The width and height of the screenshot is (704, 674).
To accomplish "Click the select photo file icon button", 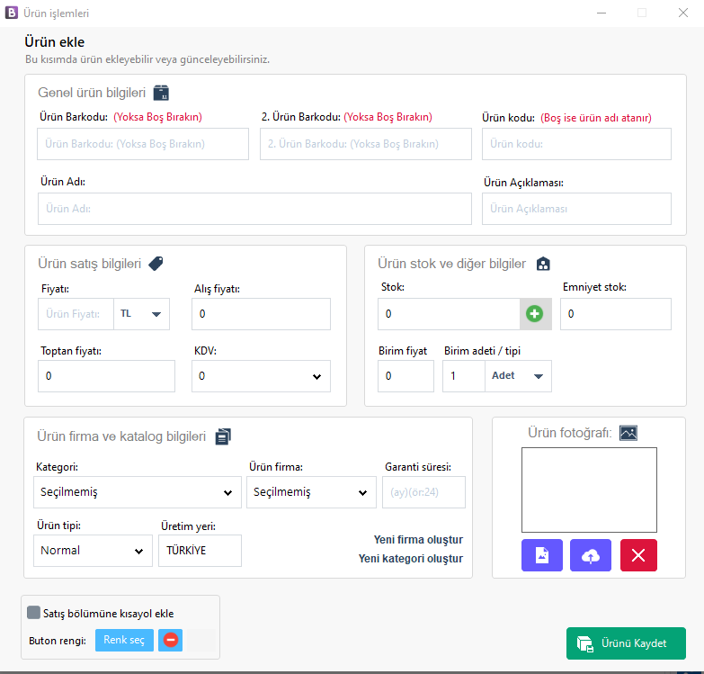I will pyautogui.click(x=541, y=555).
